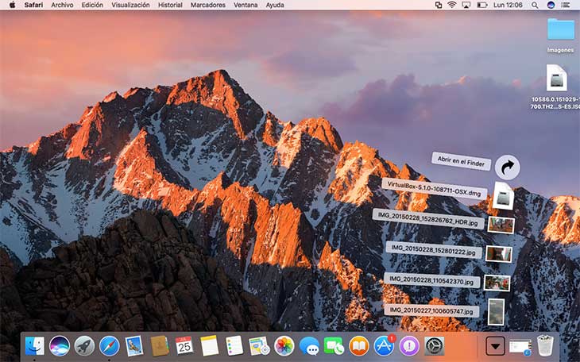Collapse the Downloads stack in Dock
This screenshot has width=580, height=362.
495,346
